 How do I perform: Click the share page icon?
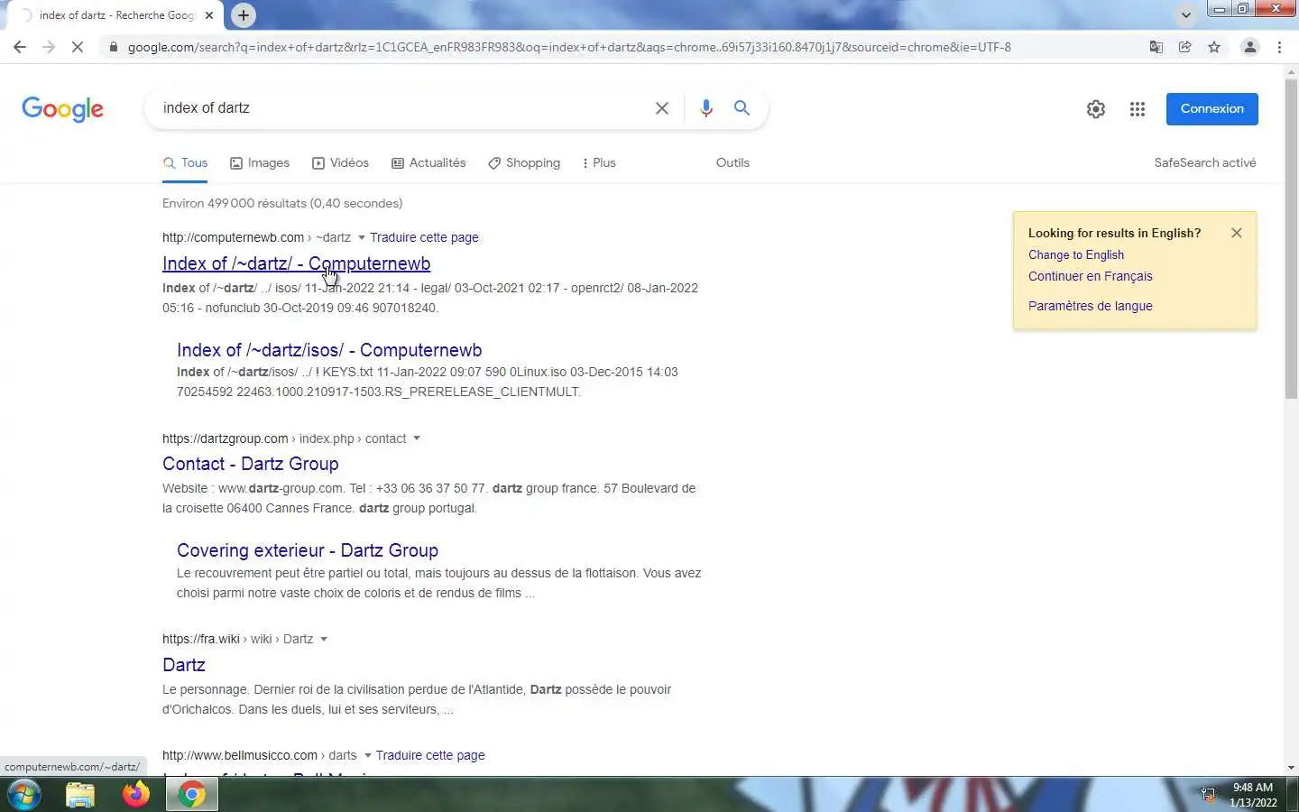point(1185,47)
